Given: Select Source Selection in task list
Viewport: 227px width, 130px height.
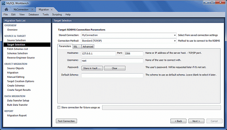Looking at the screenshot, I should pyautogui.click(x=16, y=40).
